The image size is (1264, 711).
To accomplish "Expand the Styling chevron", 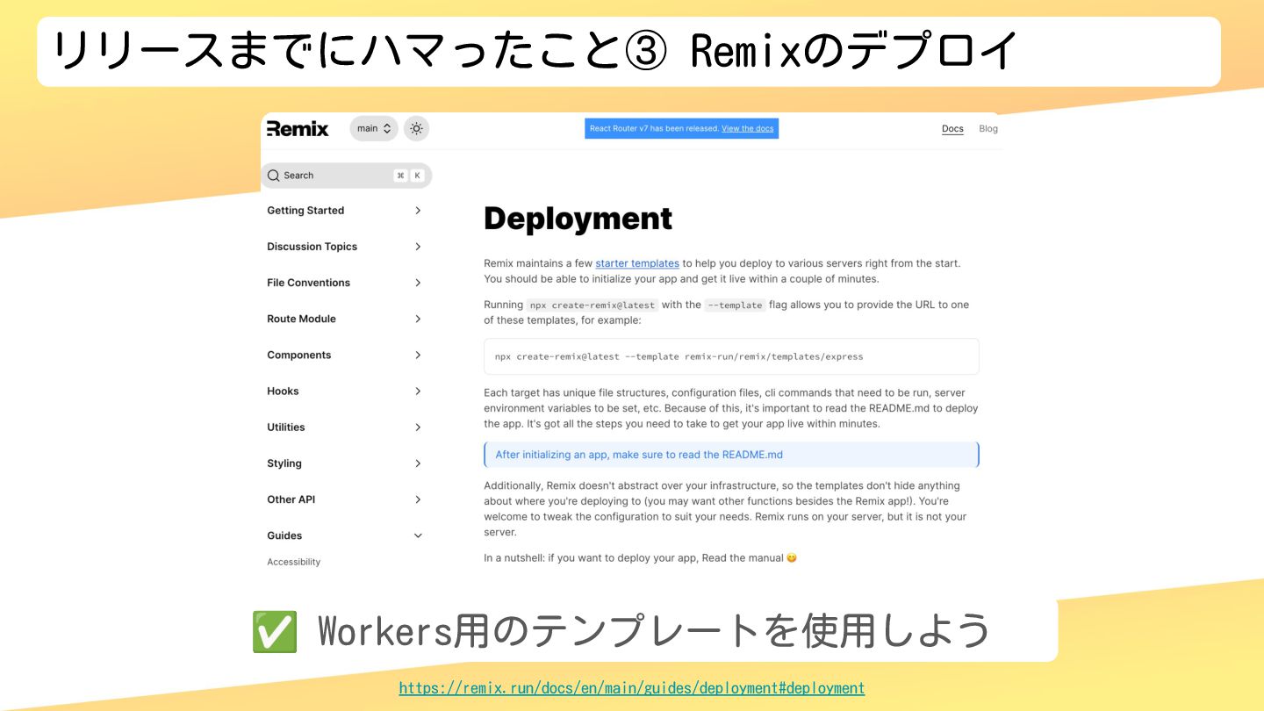I will coord(418,463).
